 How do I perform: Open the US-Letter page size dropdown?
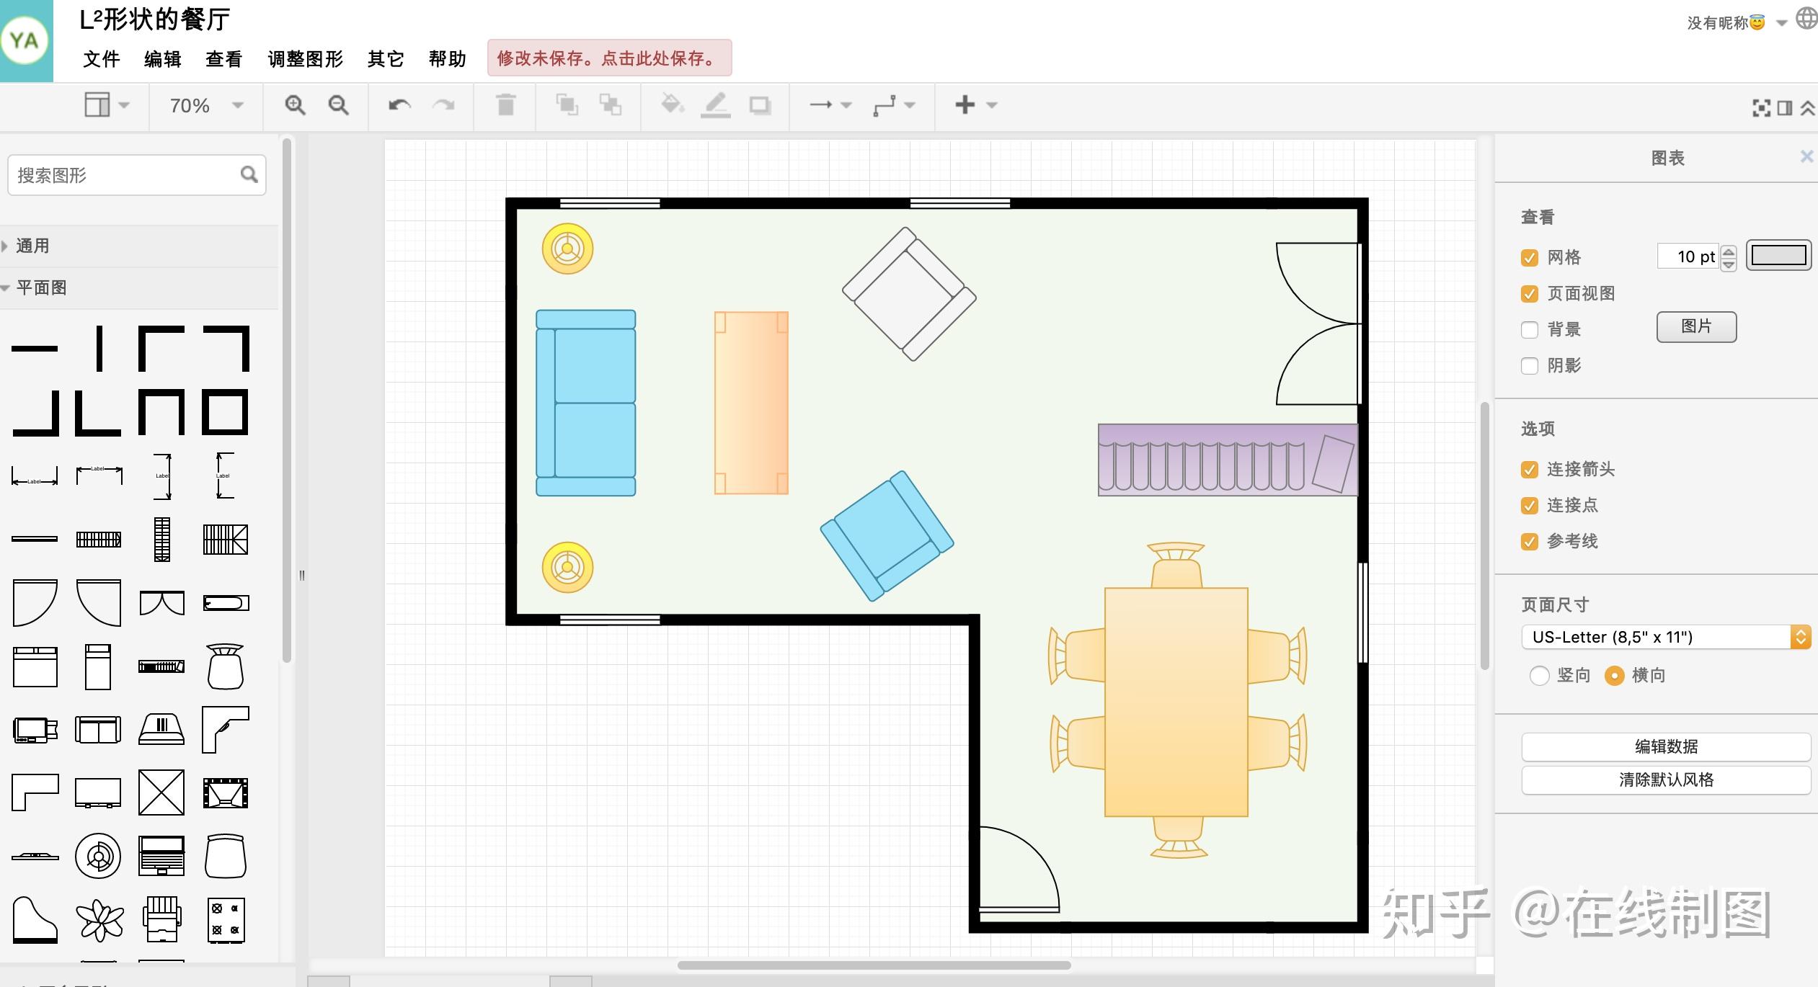point(1666,637)
